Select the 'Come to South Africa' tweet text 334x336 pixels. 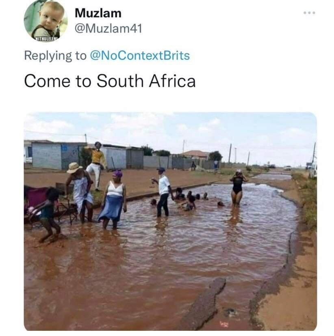(x=110, y=81)
